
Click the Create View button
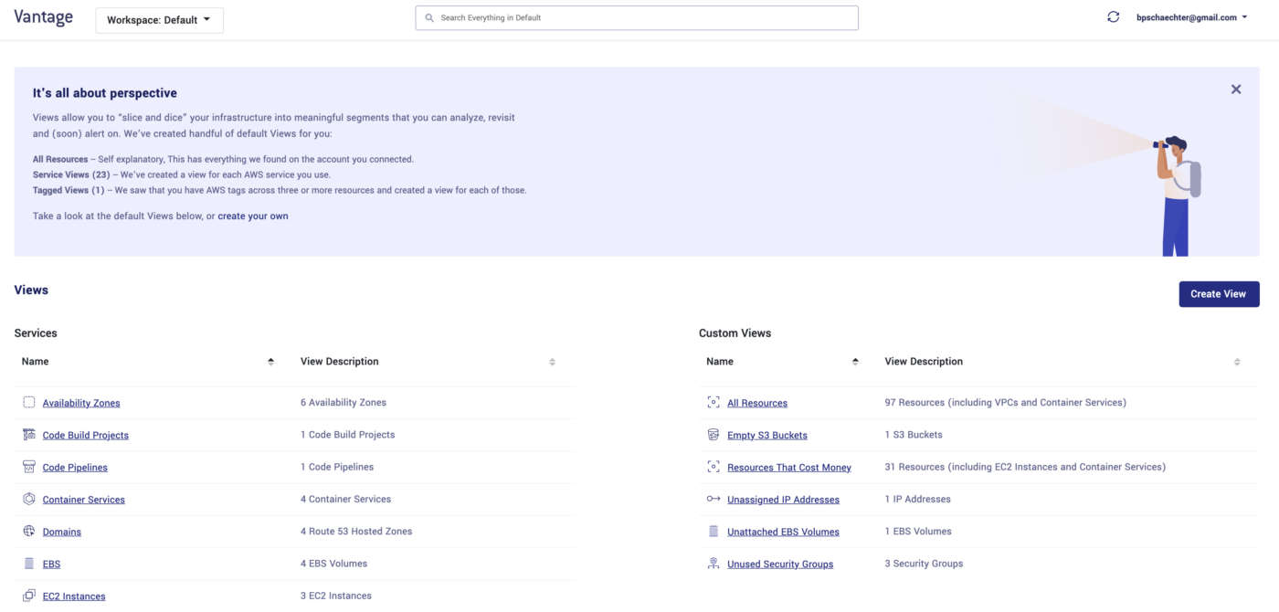click(1219, 294)
